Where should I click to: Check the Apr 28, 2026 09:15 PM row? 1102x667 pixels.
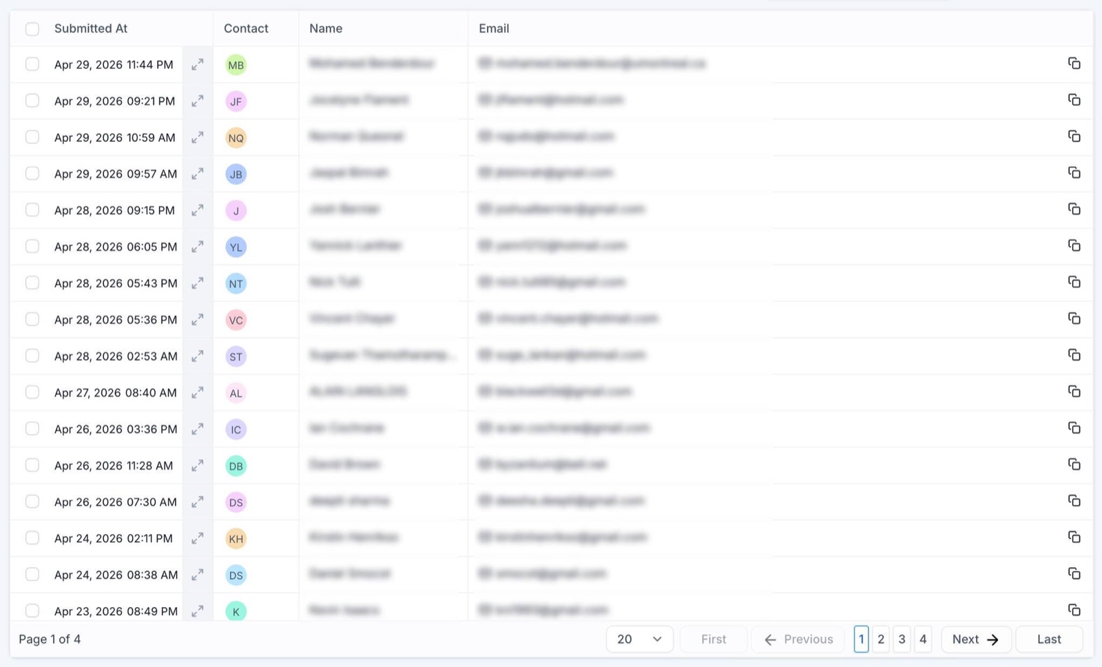click(32, 209)
